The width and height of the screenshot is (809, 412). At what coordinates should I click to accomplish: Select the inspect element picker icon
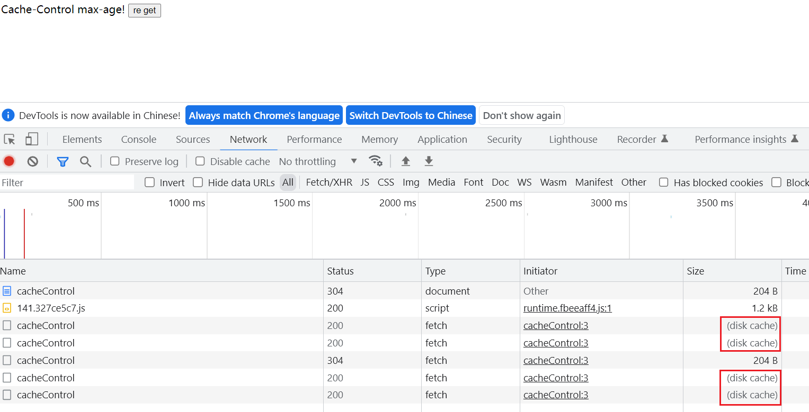click(10, 140)
